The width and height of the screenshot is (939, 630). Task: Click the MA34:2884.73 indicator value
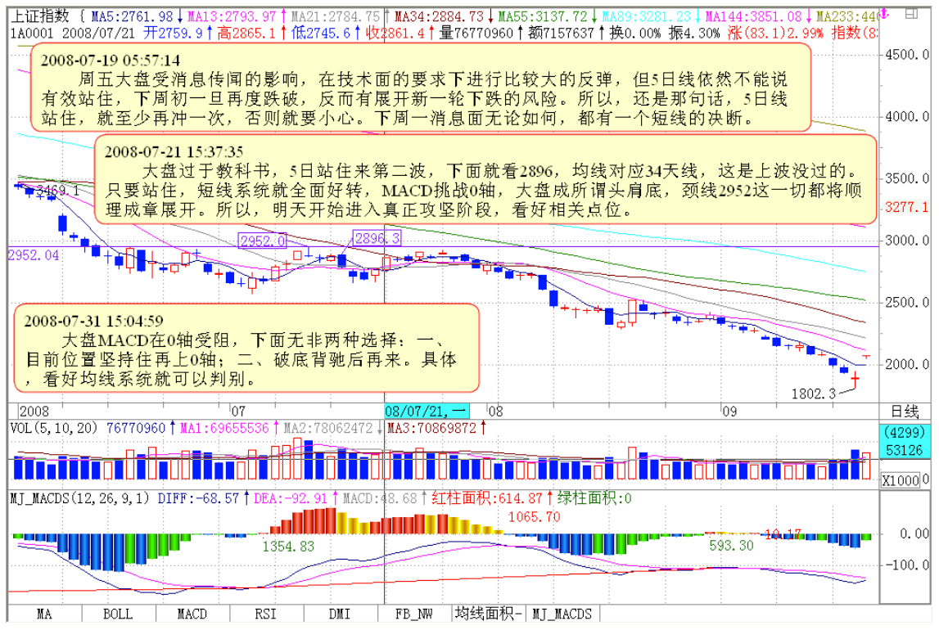pyautogui.click(x=439, y=16)
